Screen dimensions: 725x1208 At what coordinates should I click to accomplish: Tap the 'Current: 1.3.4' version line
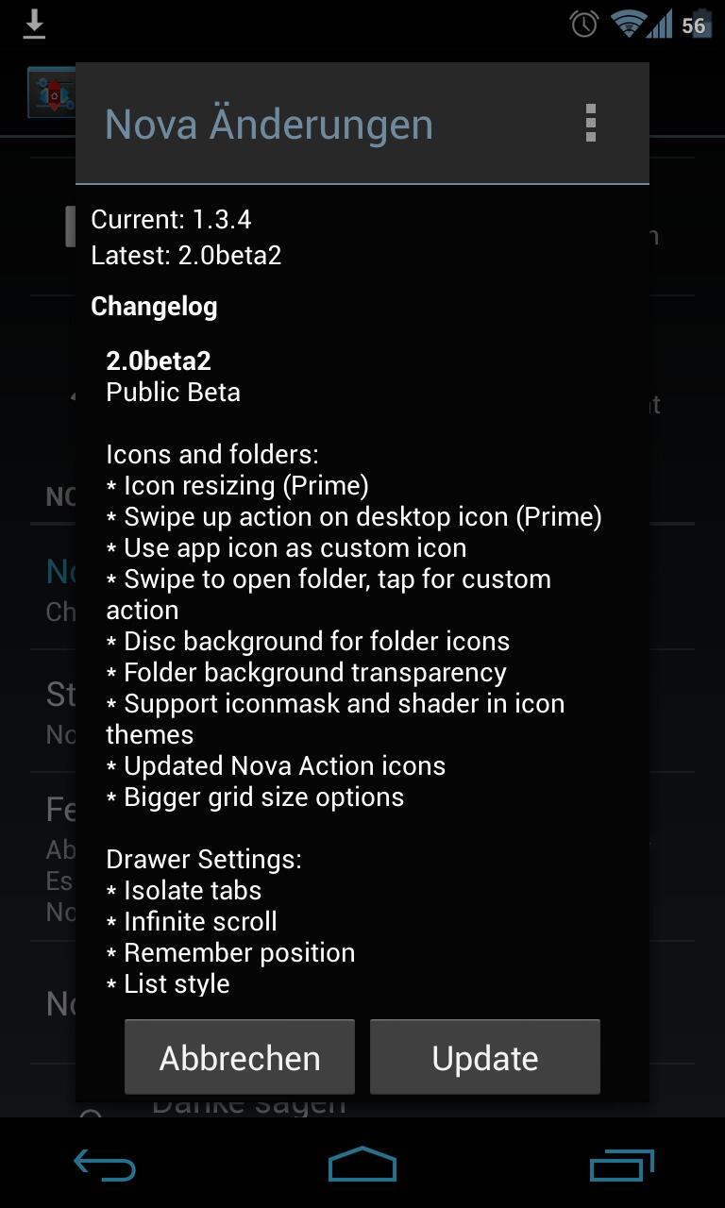pyautogui.click(x=171, y=219)
